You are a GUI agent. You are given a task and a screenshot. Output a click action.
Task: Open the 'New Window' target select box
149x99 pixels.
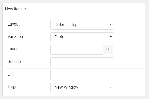click(x=82, y=87)
